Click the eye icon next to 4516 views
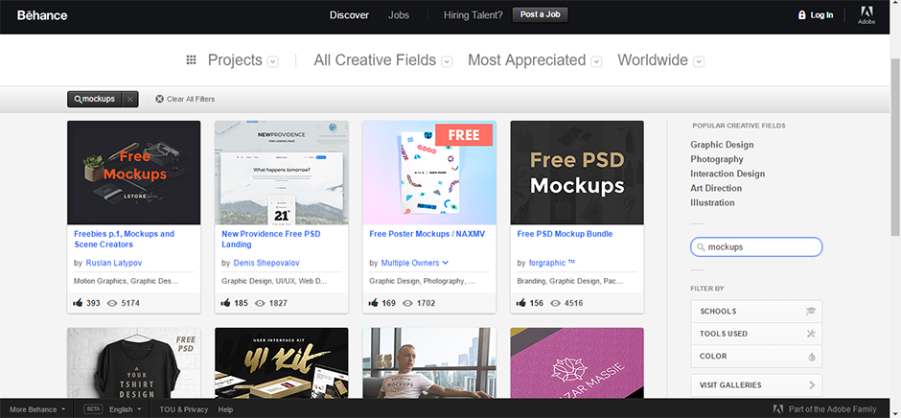The width and height of the screenshot is (901, 418). pyautogui.click(x=555, y=303)
